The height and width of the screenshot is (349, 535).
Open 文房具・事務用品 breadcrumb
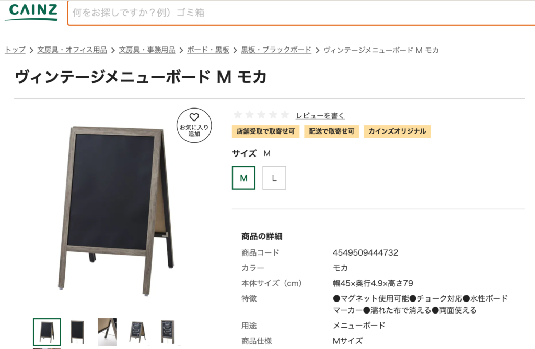click(147, 50)
